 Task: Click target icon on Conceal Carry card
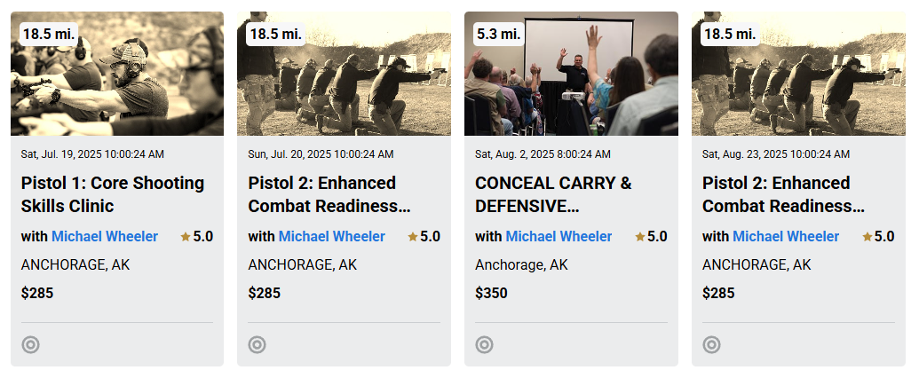tap(484, 344)
